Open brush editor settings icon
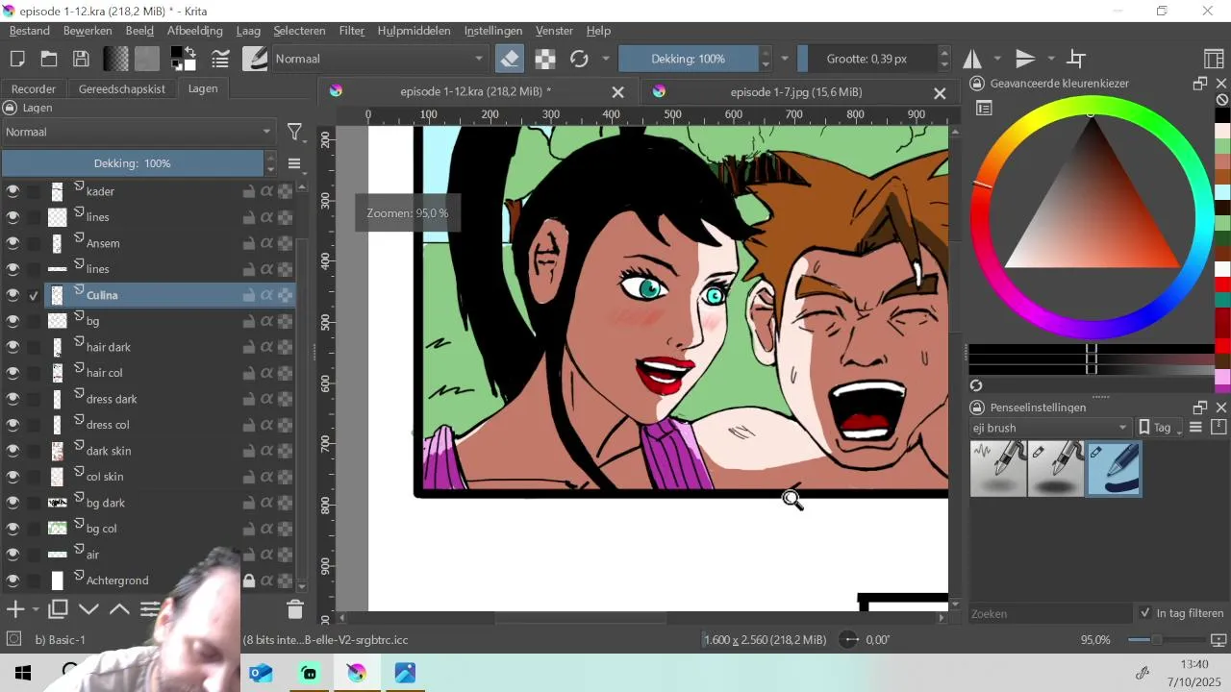1231x692 pixels. [x=220, y=59]
